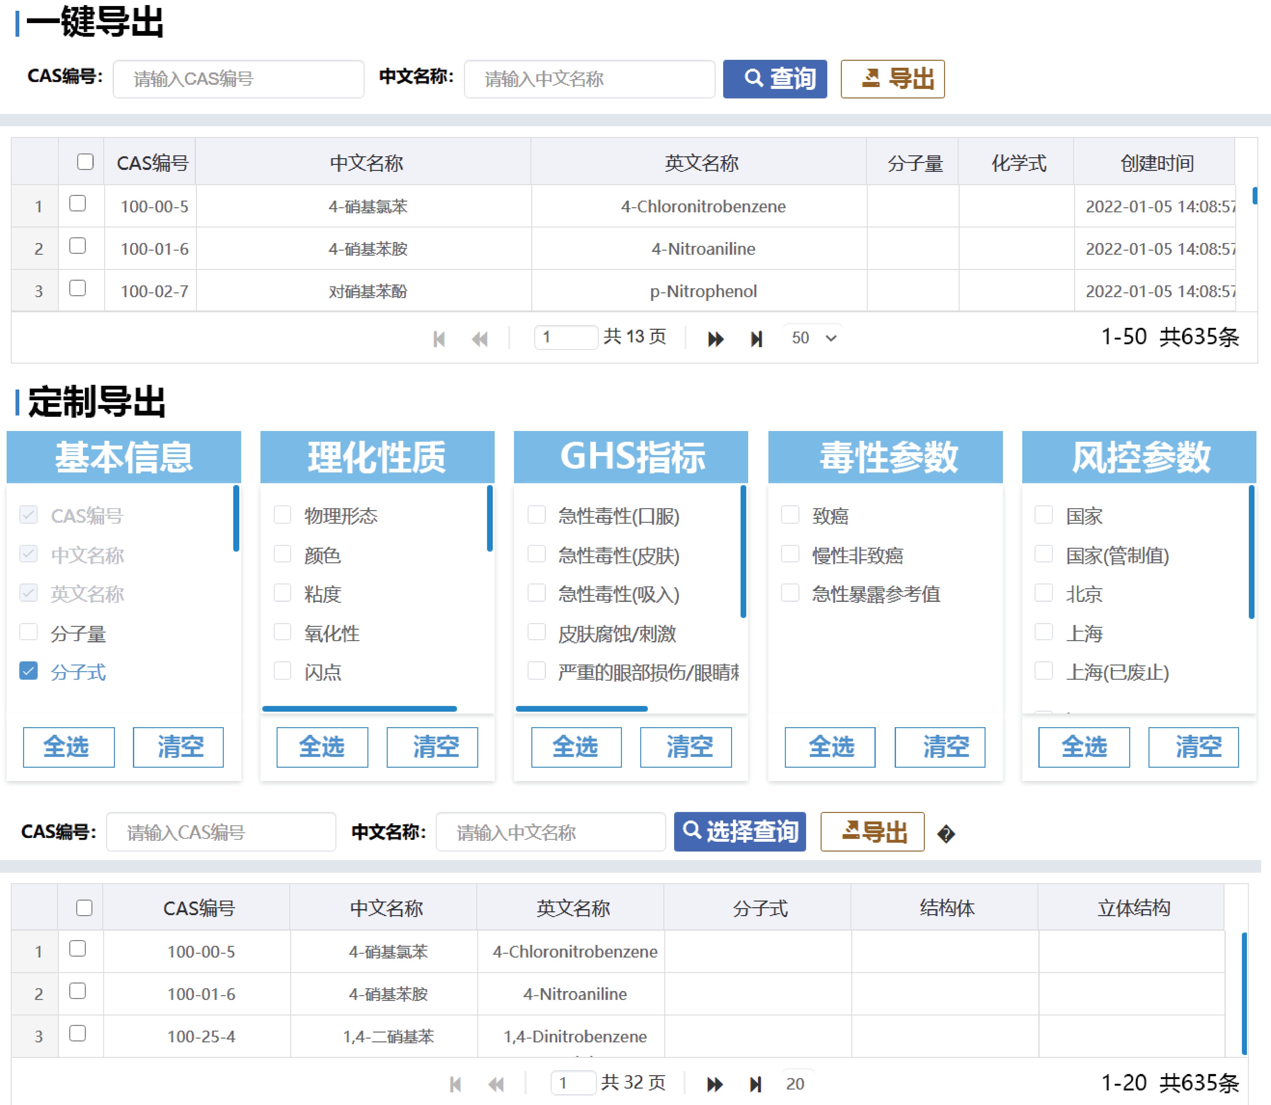This screenshot has width=1271, height=1105.
Task: Go to next page in top table
Action: (715, 339)
